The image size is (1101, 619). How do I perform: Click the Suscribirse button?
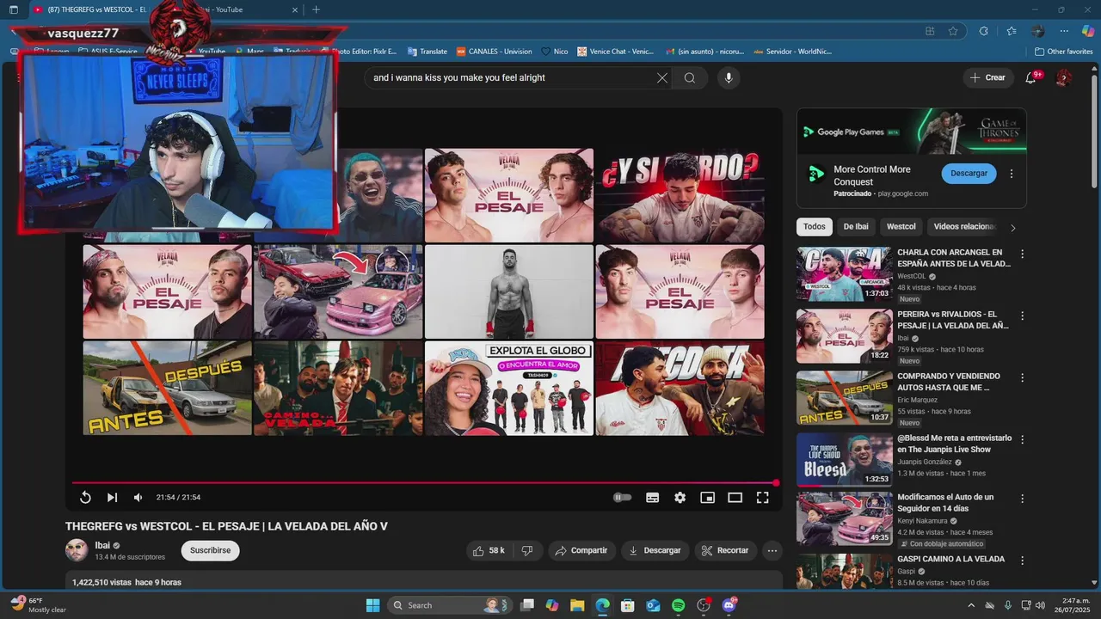(x=210, y=551)
